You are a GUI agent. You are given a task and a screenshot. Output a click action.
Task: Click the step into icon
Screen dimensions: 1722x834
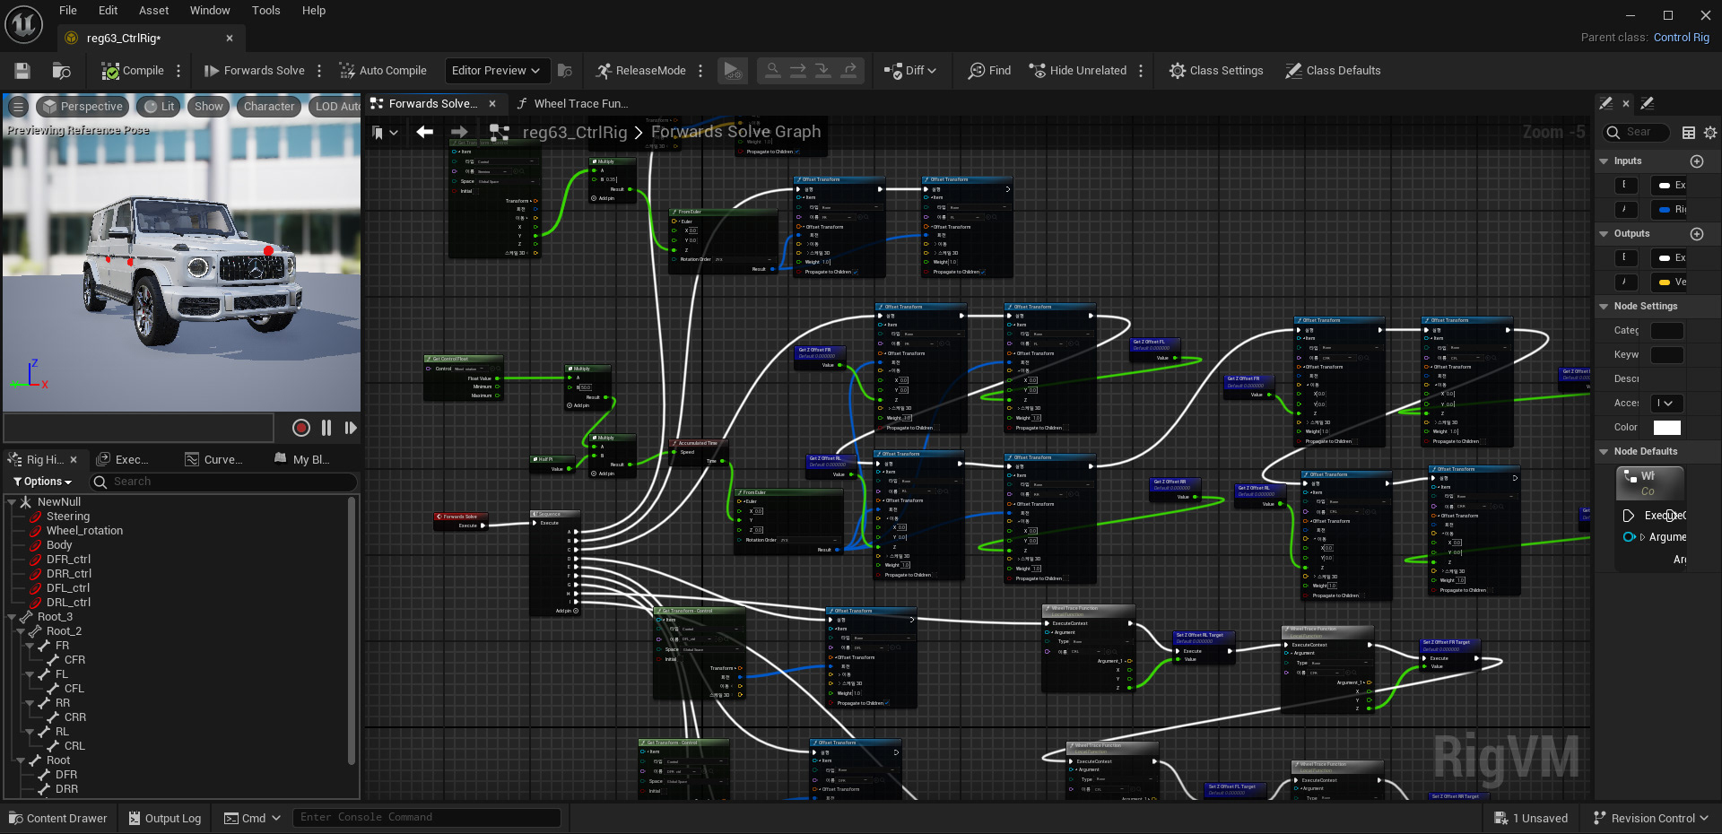click(x=822, y=70)
